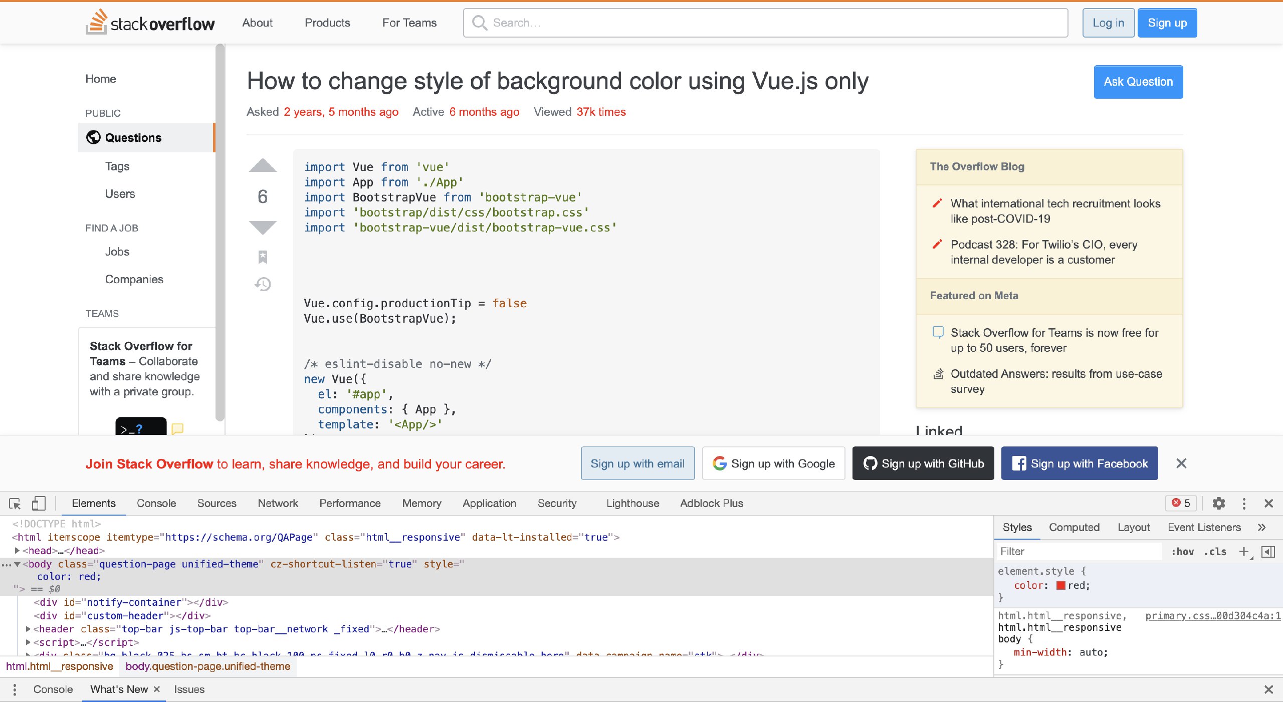Click the red color swatch
Viewport: 1283px width, 702px height.
pos(1060,585)
